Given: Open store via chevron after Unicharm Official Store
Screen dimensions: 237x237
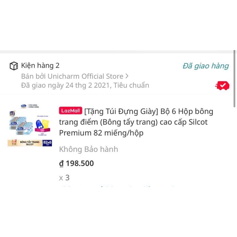Looking at the screenshot, I should point(127,76).
